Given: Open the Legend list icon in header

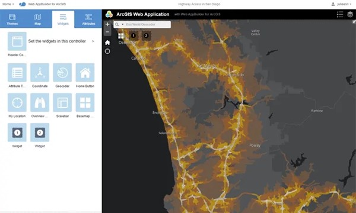Looking at the screenshot, I should click(x=340, y=14).
